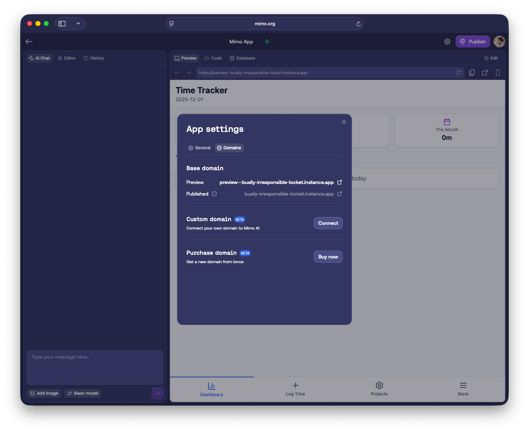529x432 pixels.
Task: Reload the preview URL bar
Action: click(458, 73)
